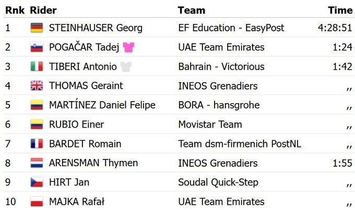Click the Czech flag beside Hirt

(x=37, y=182)
